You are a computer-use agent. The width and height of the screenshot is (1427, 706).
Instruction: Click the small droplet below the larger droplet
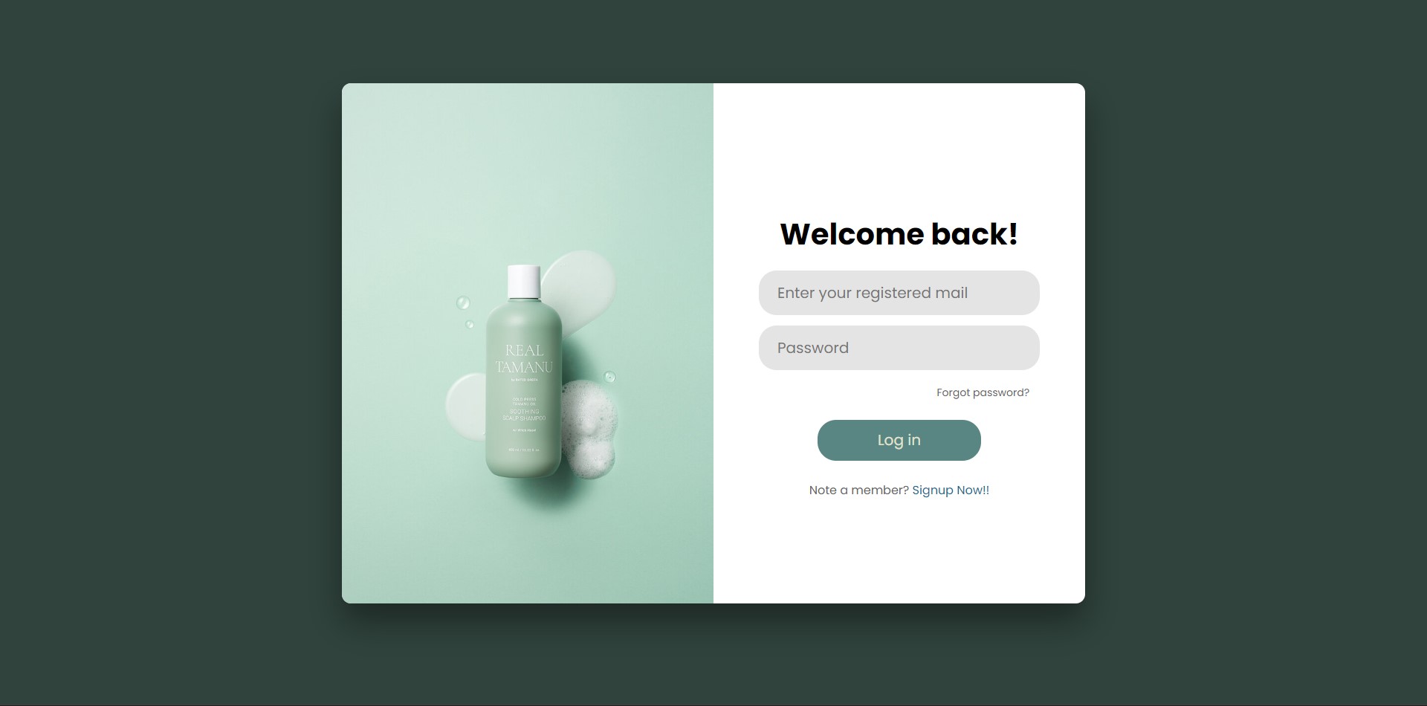(x=470, y=324)
